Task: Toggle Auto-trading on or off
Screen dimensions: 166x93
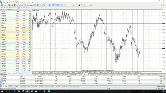Action: coord(19,5)
